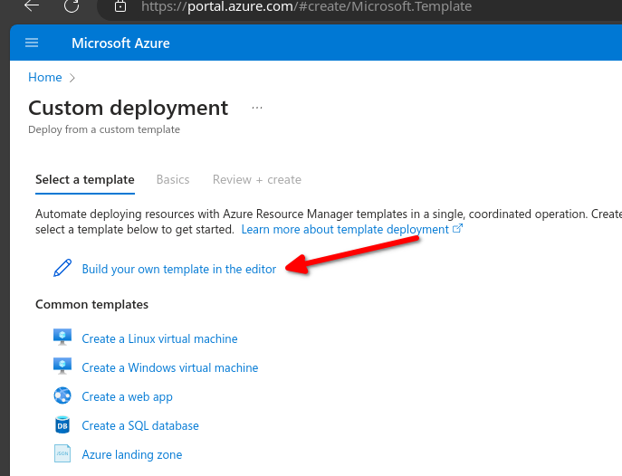The height and width of the screenshot is (476, 622).
Task: Open 'Learn more about template deployment' link
Action: [x=345, y=230]
